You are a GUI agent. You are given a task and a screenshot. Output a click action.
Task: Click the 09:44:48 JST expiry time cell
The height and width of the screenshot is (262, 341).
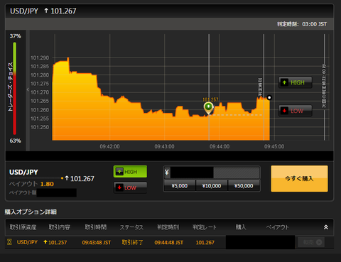[169, 242]
